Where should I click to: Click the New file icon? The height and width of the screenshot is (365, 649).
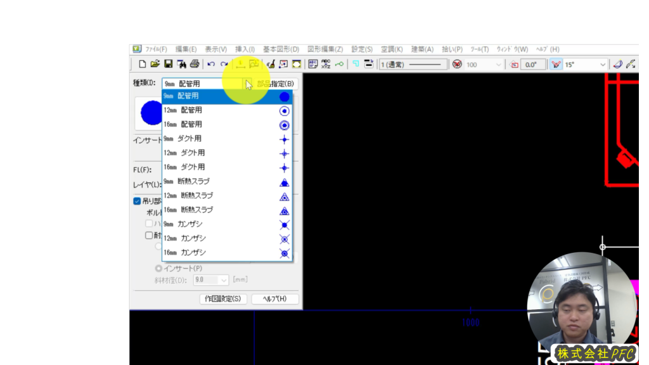[x=142, y=64]
